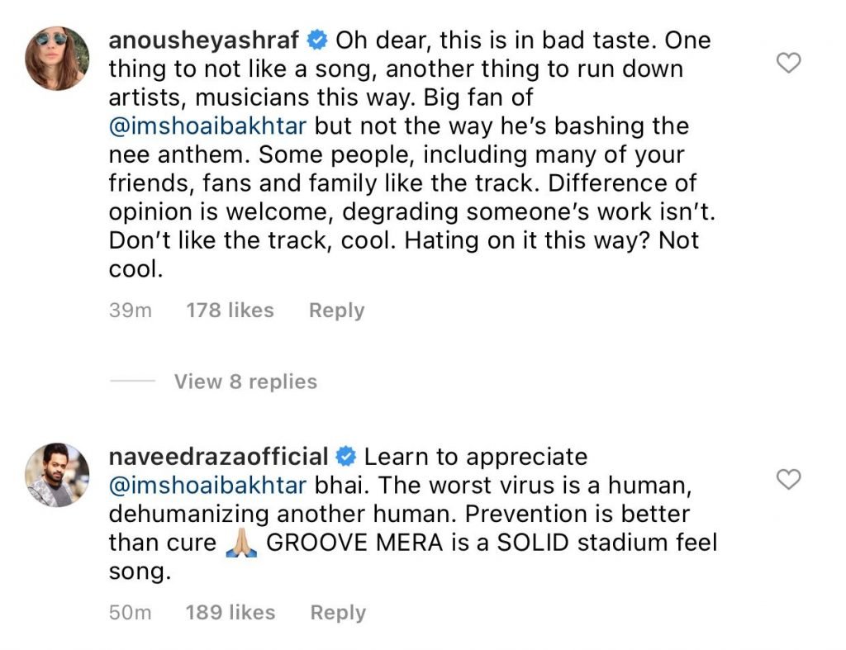Open the anousheyashraf username link
846x650 pixels.
207,40
